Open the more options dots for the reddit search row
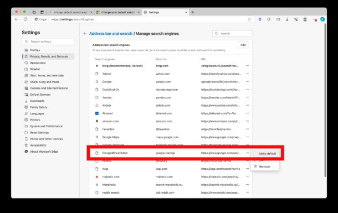Screen dimensions: 338x213 [x=247, y=193]
